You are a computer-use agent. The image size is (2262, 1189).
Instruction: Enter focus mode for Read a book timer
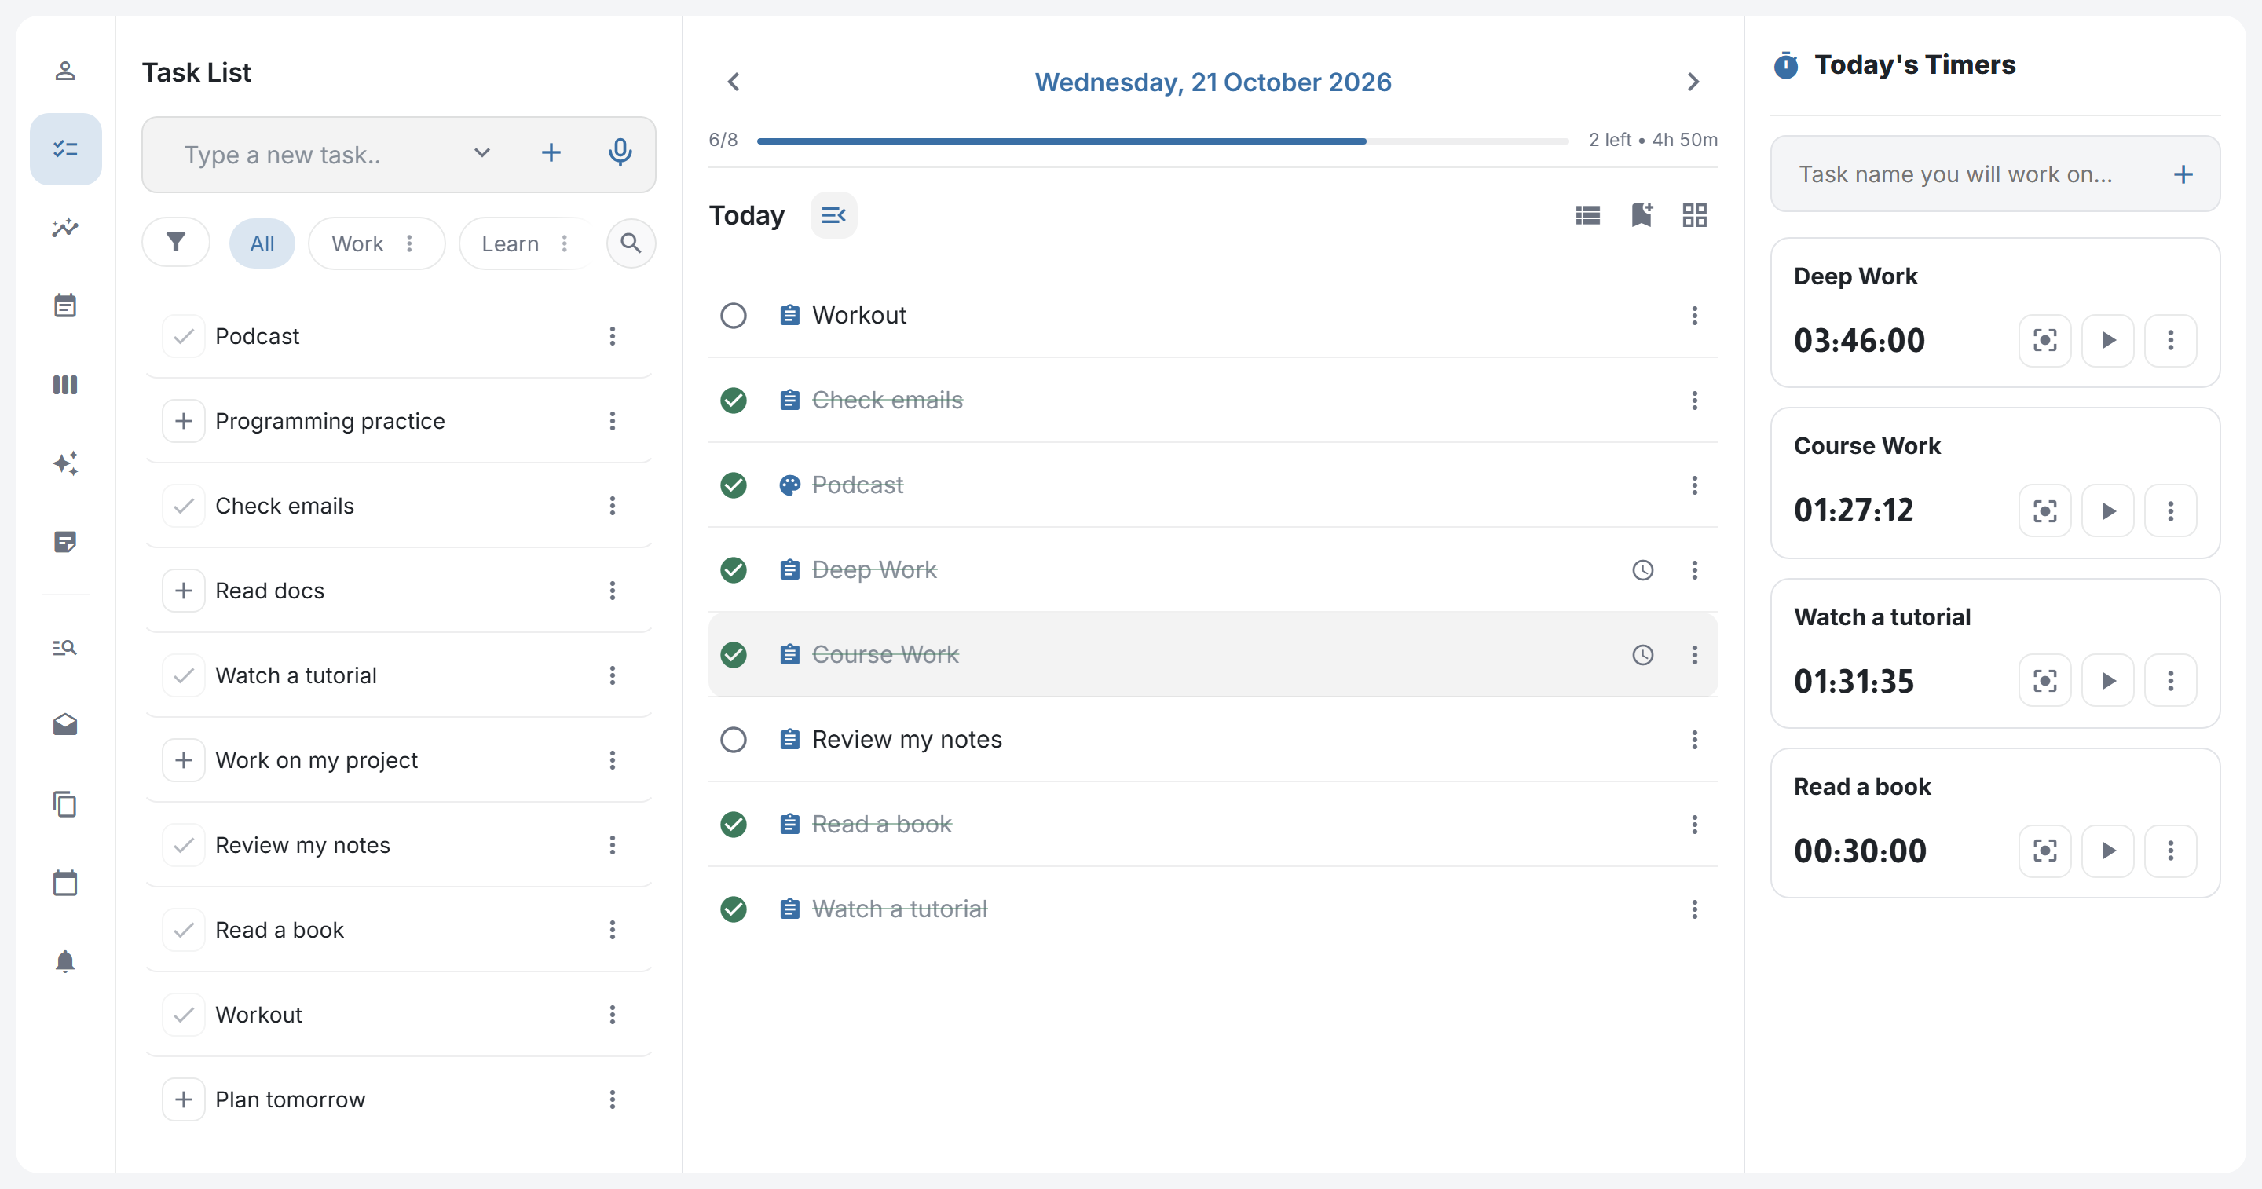2044,850
